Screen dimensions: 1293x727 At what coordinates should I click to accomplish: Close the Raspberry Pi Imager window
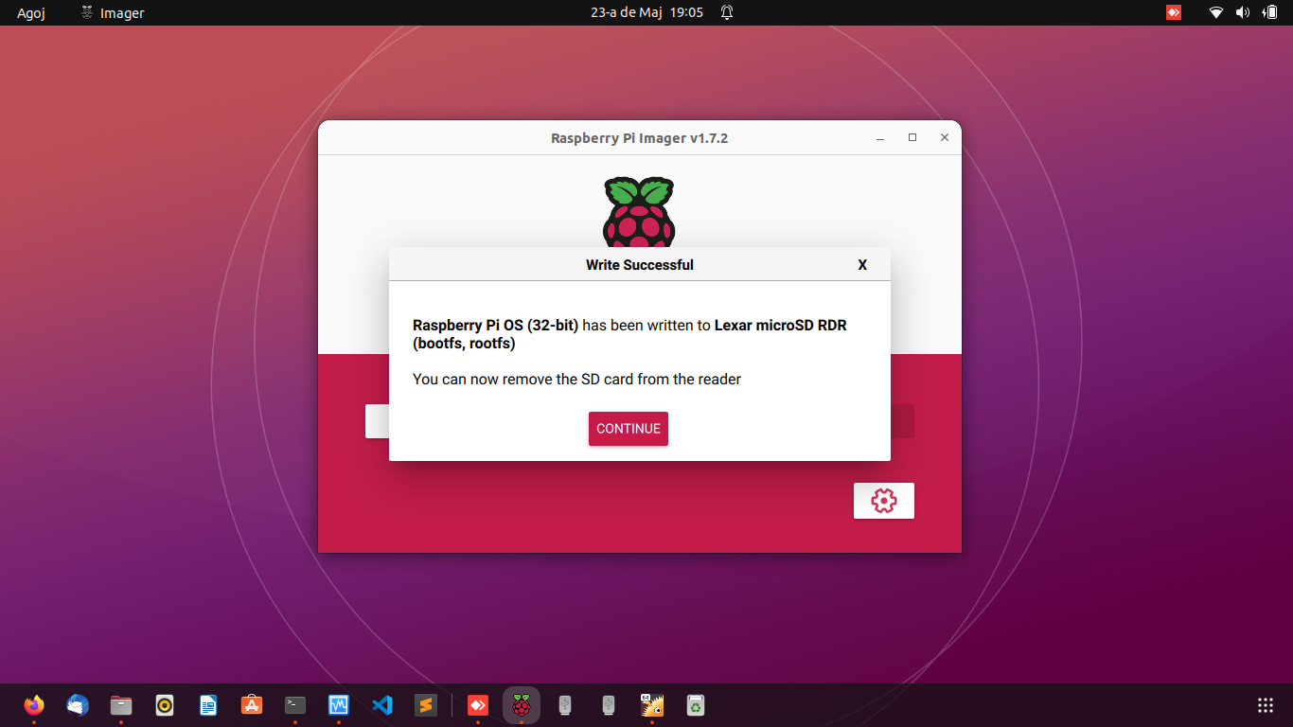point(945,137)
